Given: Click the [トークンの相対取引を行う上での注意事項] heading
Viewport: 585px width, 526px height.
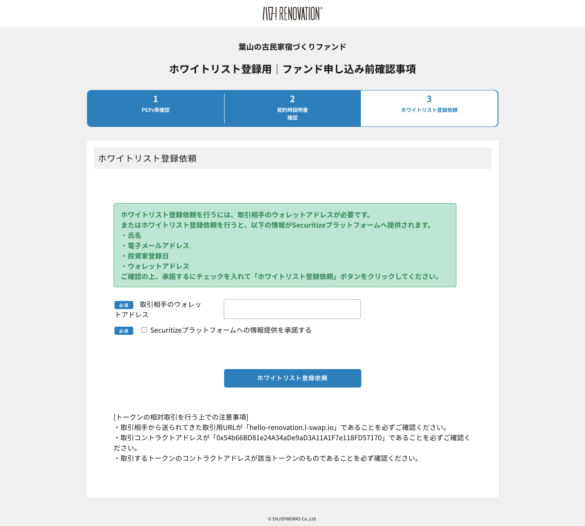Looking at the screenshot, I should (181, 417).
